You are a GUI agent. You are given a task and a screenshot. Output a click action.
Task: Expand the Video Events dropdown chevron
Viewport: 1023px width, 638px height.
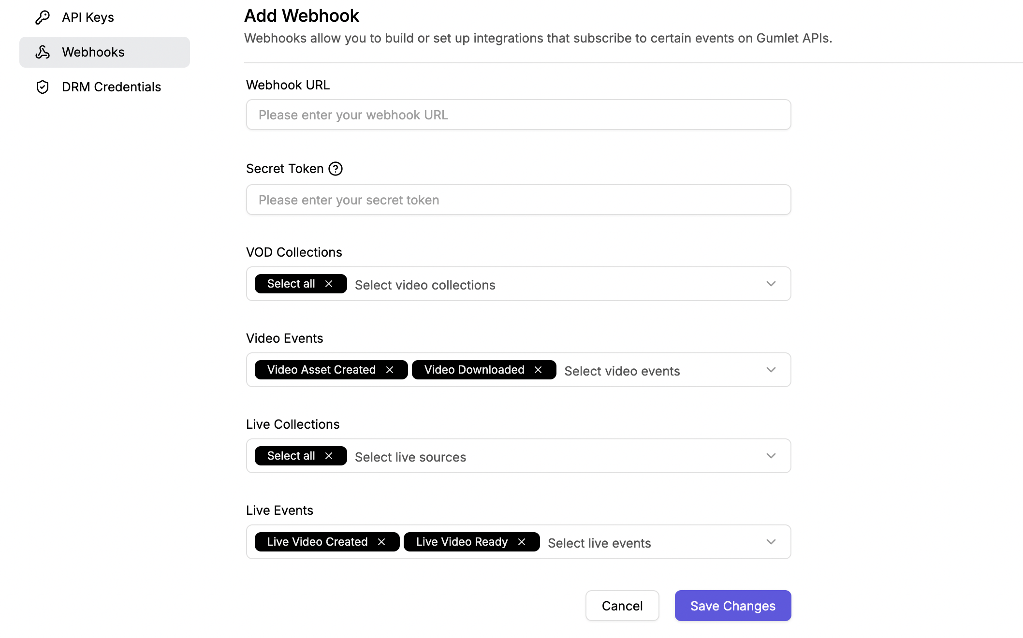[x=771, y=370]
